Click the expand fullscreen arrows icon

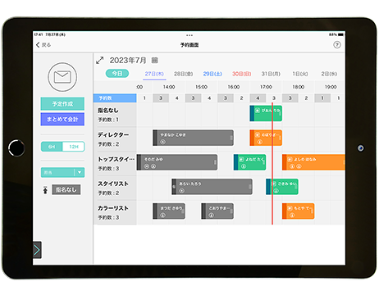tap(100, 60)
